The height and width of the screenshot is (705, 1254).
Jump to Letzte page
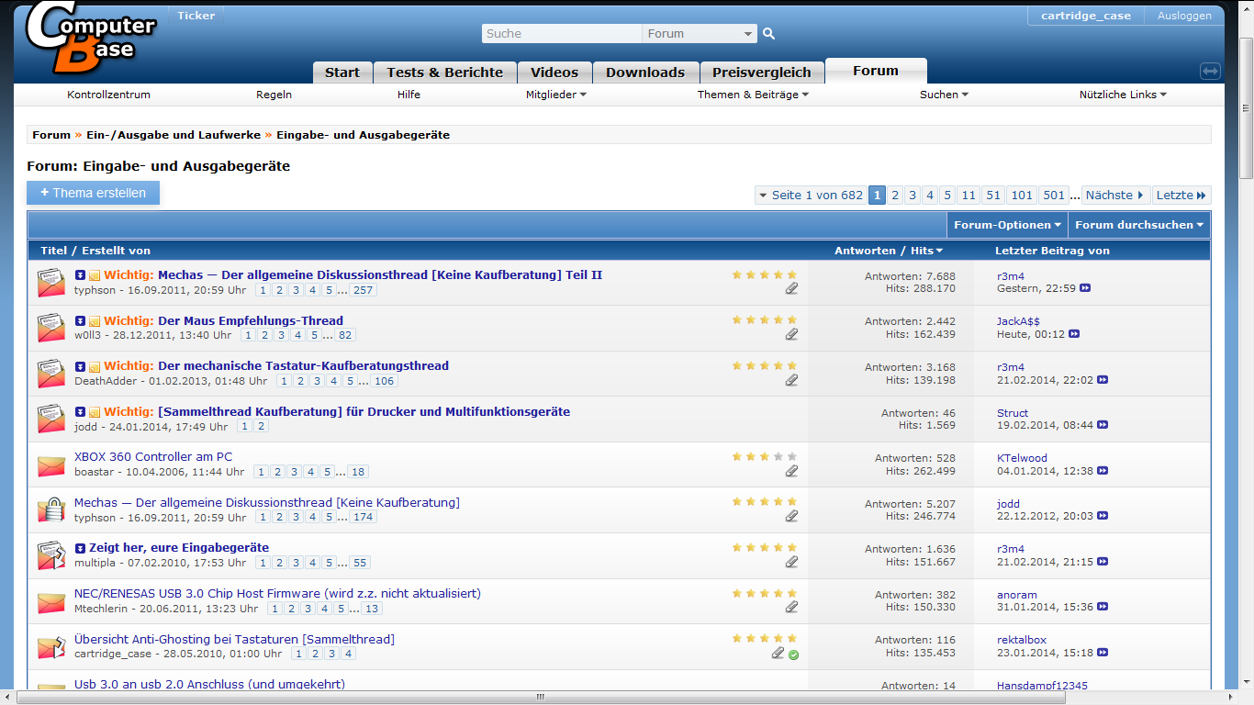pyautogui.click(x=1181, y=196)
